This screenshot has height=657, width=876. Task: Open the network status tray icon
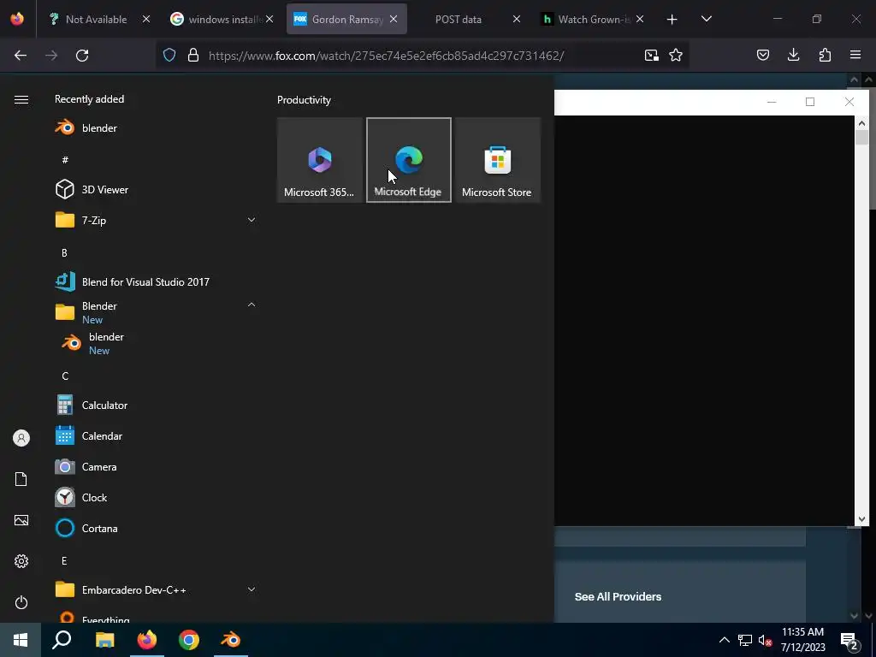click(745, 640)
